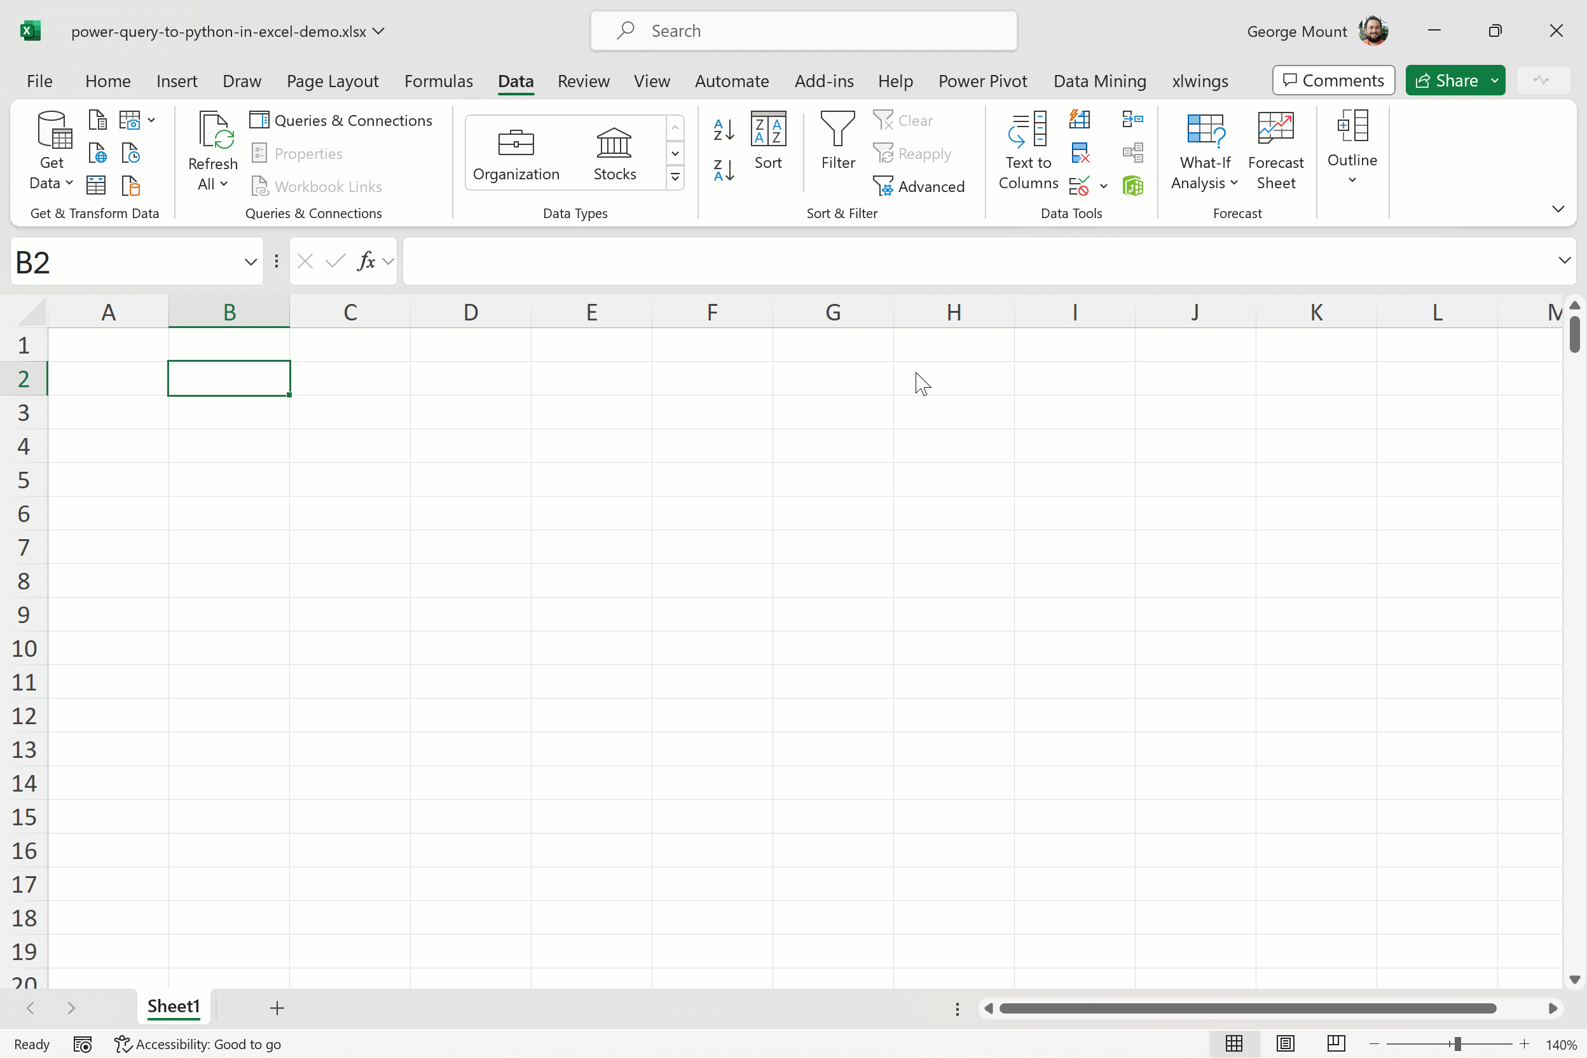This screenshot has width=1587, height=1058.
Task: Open the Formulas ribbon tab
Action: coord(439,81)
